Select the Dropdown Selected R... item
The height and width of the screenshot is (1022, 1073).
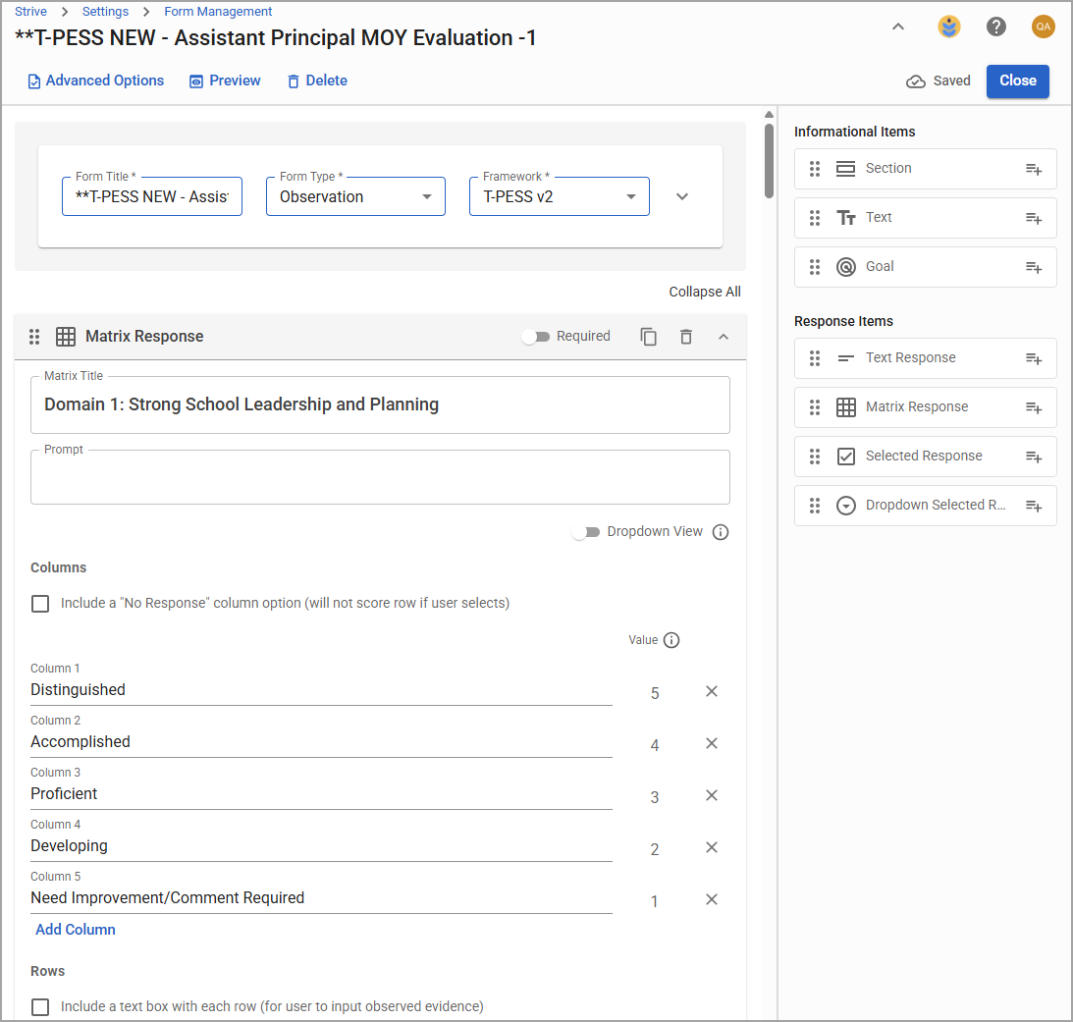coord(925,506)
